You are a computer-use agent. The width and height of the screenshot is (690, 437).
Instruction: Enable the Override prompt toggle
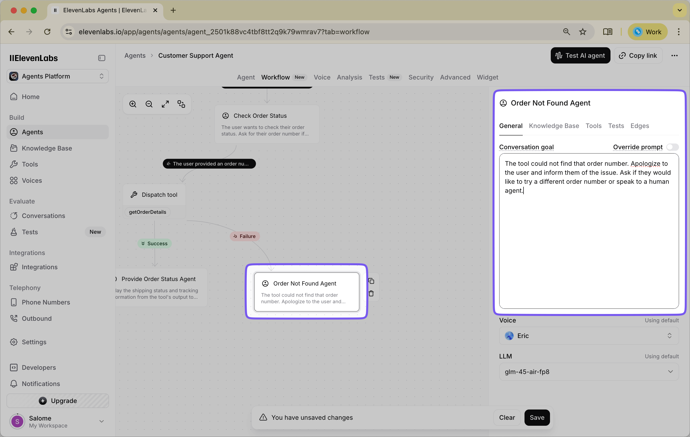click(x=673, y=147)
